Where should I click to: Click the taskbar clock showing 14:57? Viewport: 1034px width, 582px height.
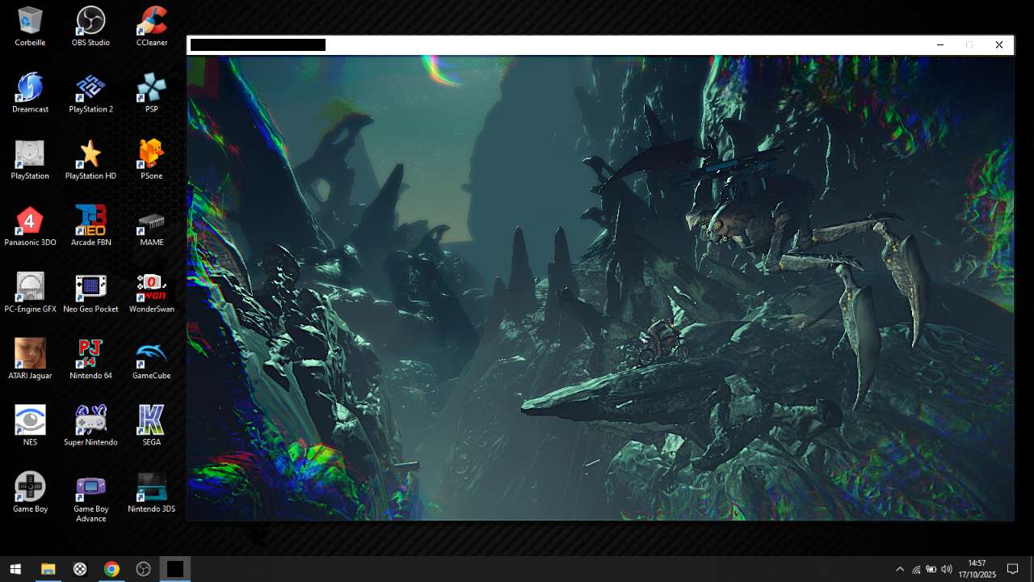point(977,569)
